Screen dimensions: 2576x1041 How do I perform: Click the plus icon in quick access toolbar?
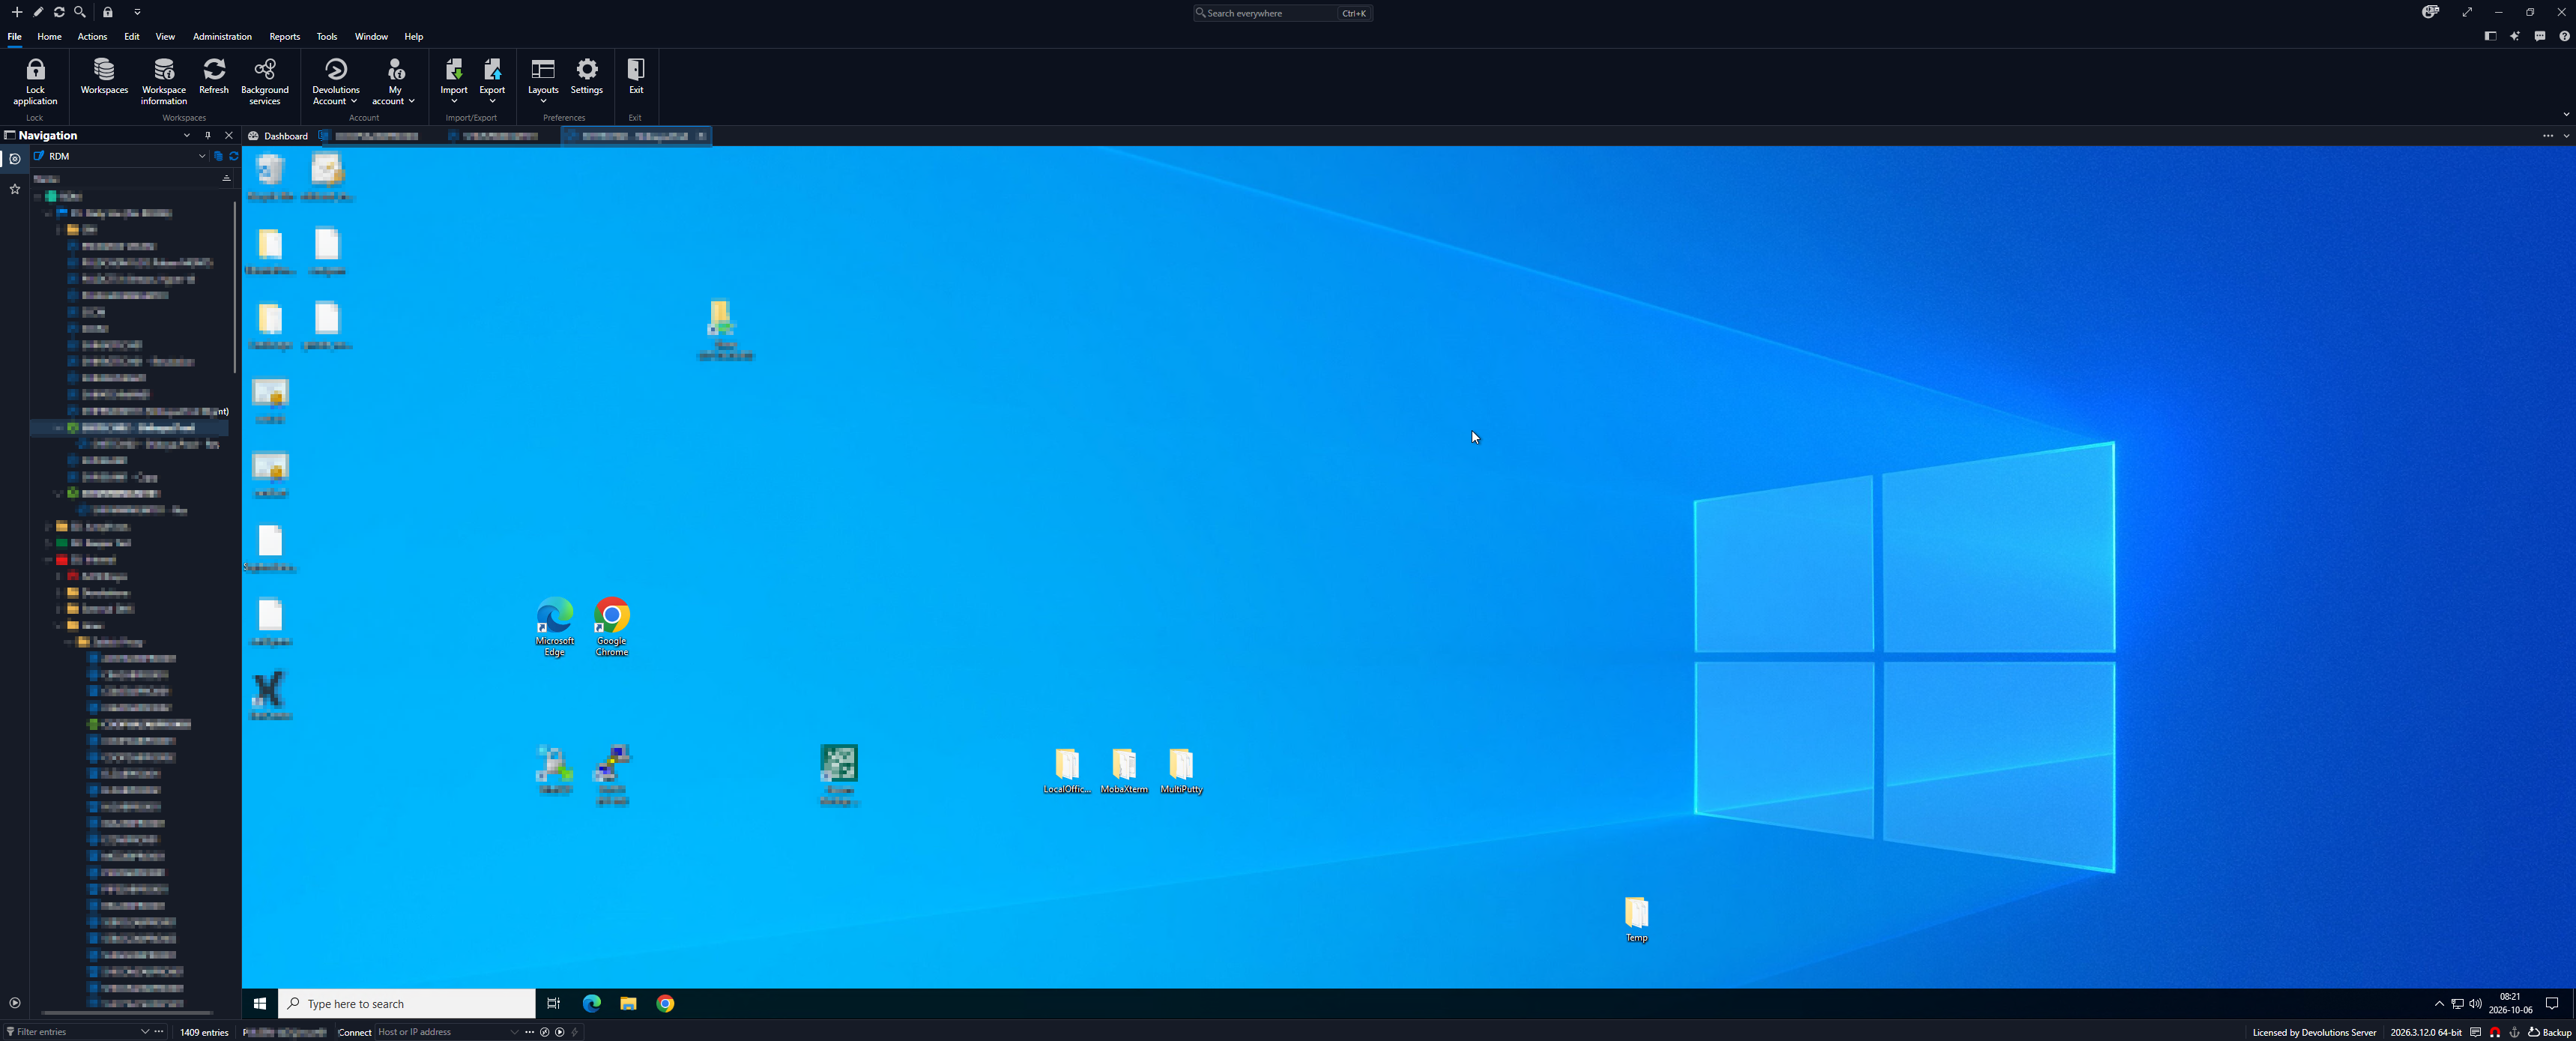point(16,12)
